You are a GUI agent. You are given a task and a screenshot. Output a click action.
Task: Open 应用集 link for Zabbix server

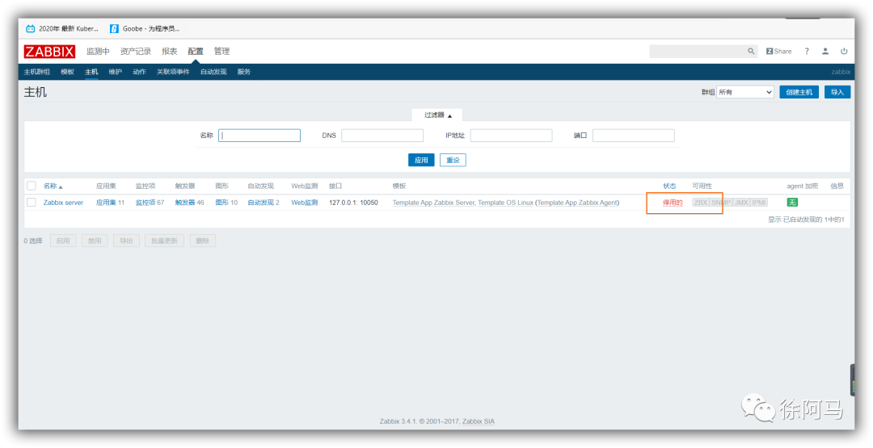(106, 203)
